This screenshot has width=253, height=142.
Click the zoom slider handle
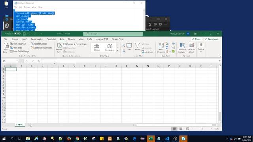(x=202, y=129)
